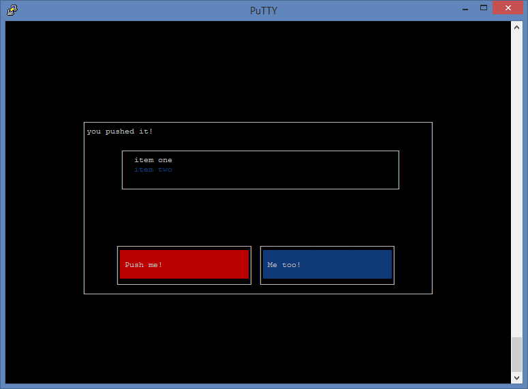
Task: Select item one in the list
Action: [153, 160]
